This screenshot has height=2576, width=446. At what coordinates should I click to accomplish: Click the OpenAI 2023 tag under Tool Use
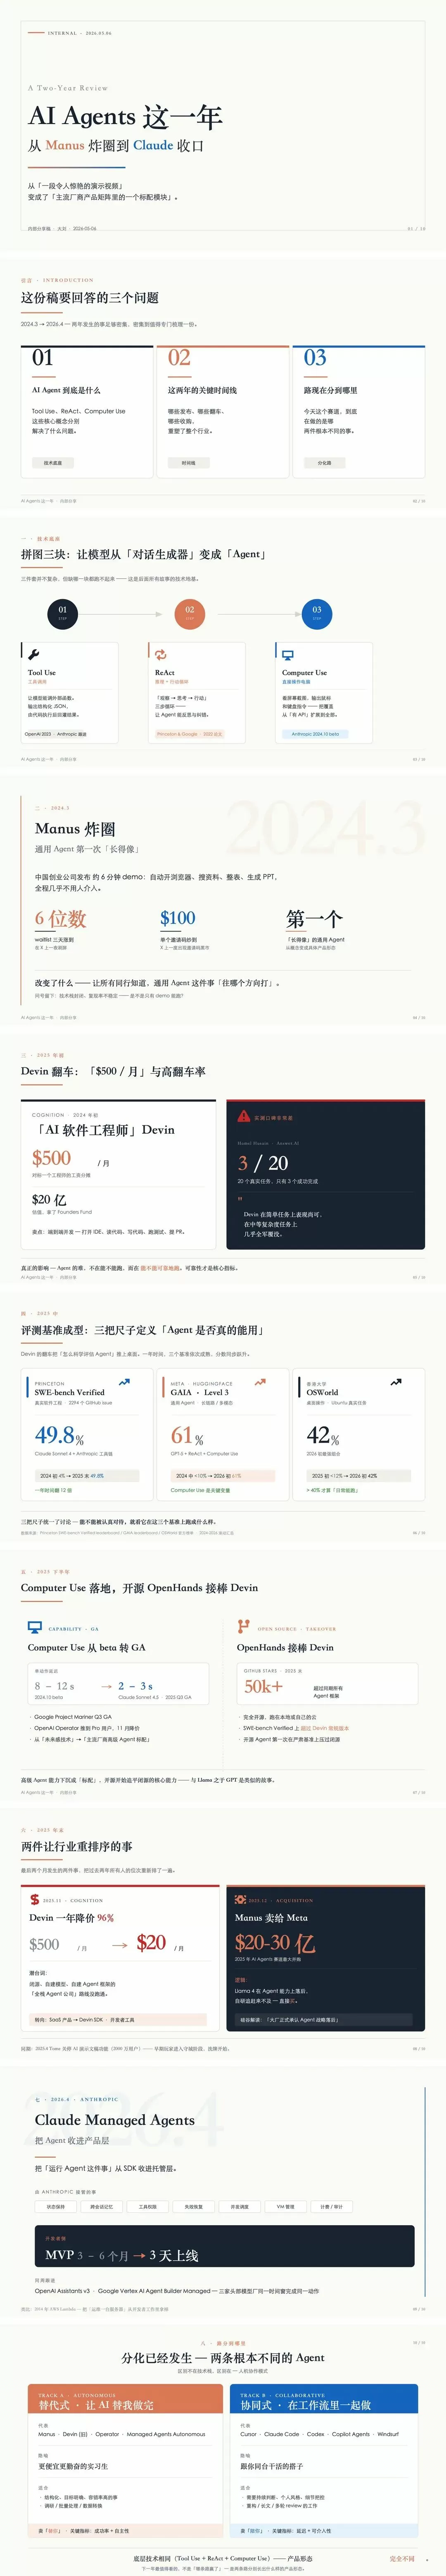56,734
